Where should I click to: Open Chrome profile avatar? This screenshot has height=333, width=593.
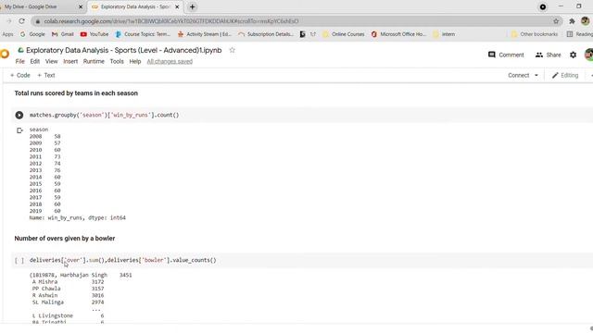[x=585, y=21]
